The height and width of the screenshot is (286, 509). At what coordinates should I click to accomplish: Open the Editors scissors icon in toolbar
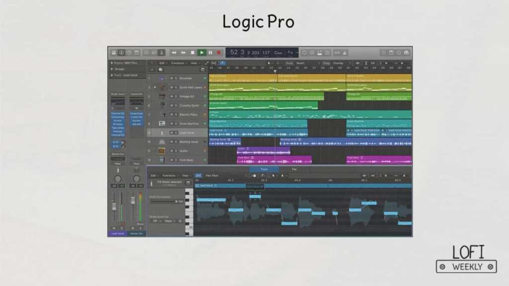(161, 53)
